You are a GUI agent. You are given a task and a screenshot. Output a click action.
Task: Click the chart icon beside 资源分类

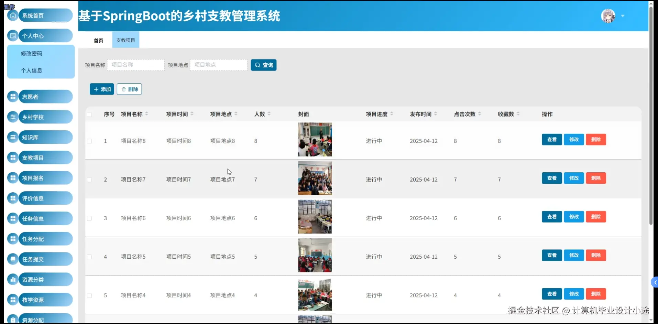coord(13,279)
